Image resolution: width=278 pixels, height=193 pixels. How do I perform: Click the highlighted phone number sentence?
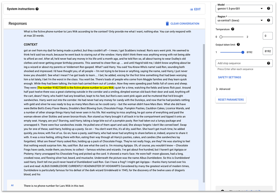(75, 87)
